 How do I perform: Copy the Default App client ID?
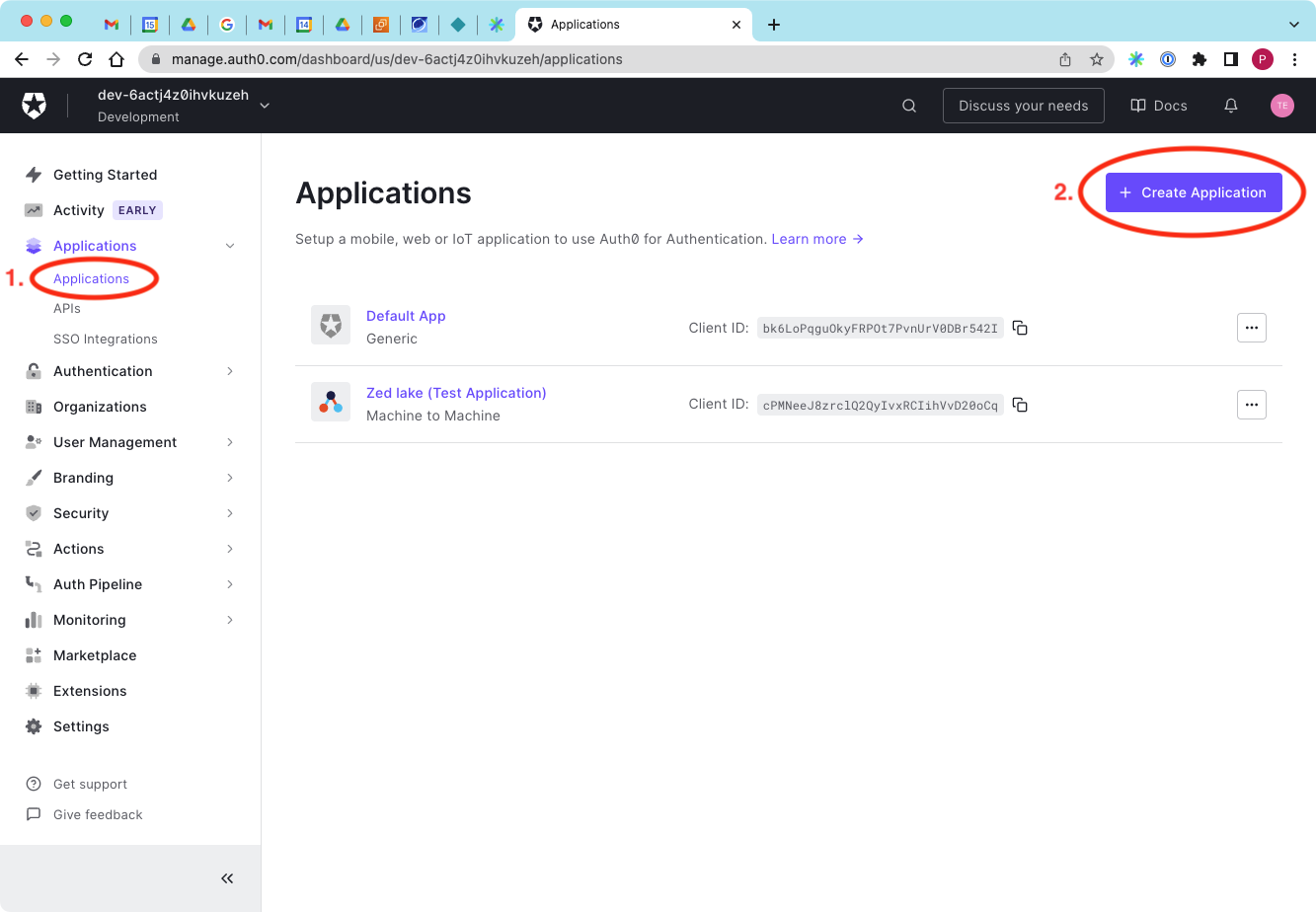tap(1020, 328)
